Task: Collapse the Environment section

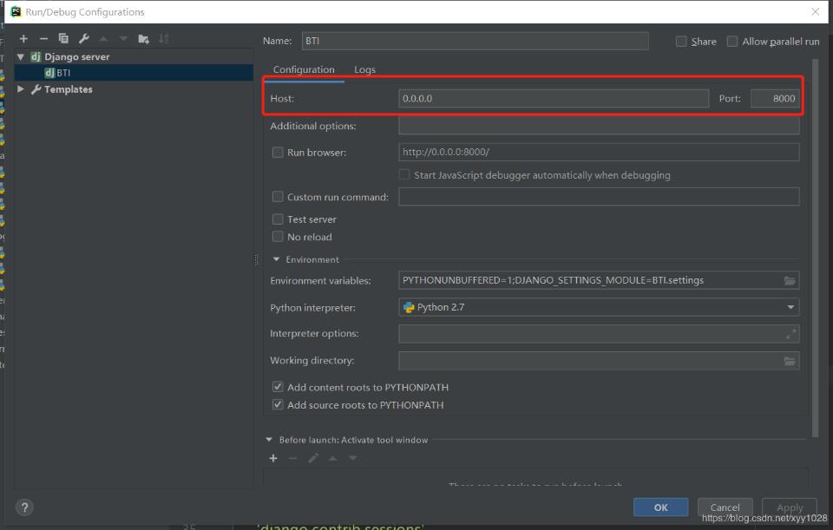Action: click(277, 259)
